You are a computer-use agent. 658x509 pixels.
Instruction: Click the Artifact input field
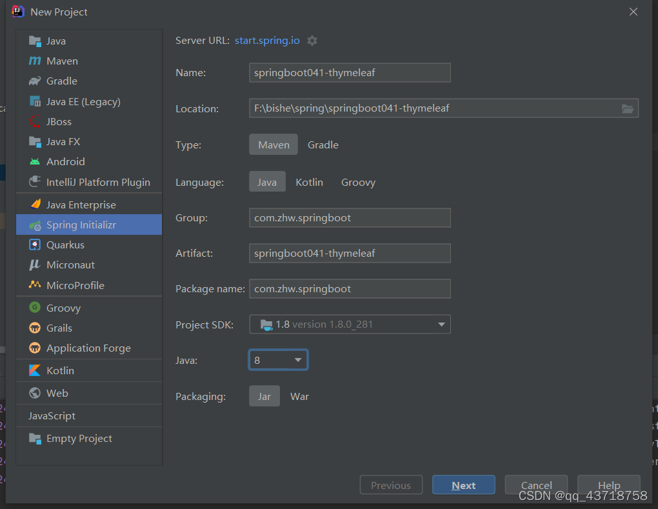tap(350, 253)
